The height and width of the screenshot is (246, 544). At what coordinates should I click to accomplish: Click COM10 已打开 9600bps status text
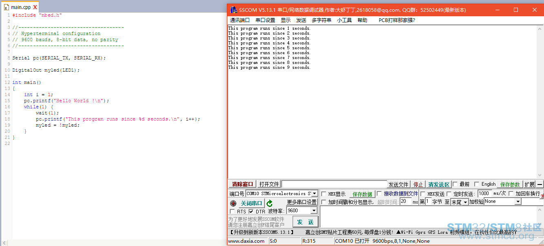click(x=382, y=241)
